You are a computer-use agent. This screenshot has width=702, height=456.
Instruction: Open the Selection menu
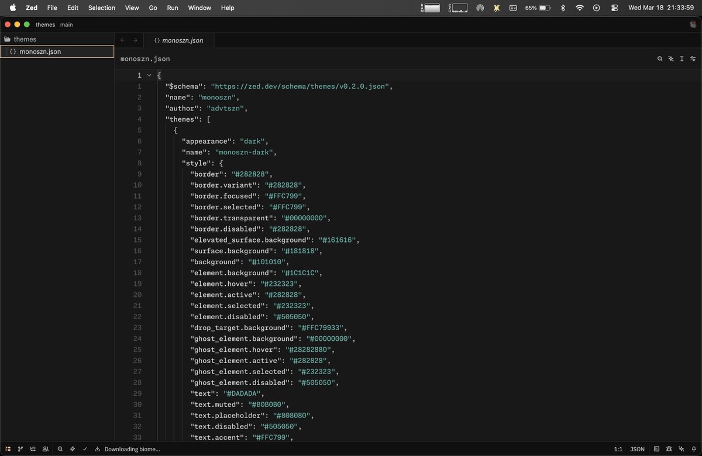click(102, 8)
